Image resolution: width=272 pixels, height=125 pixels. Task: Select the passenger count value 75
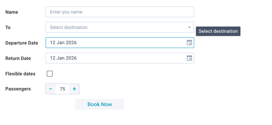pos(63,89)
